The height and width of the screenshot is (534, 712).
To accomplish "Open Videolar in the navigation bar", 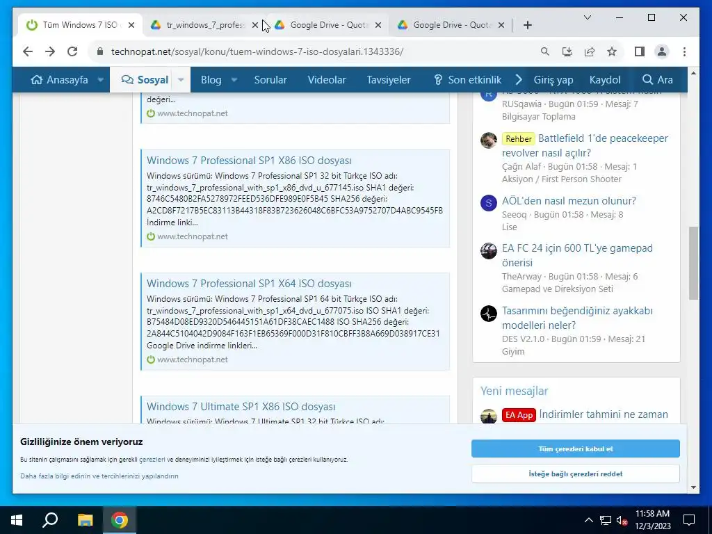I will [327, 80].
